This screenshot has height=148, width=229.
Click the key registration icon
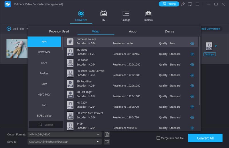[x=183, y=4]
